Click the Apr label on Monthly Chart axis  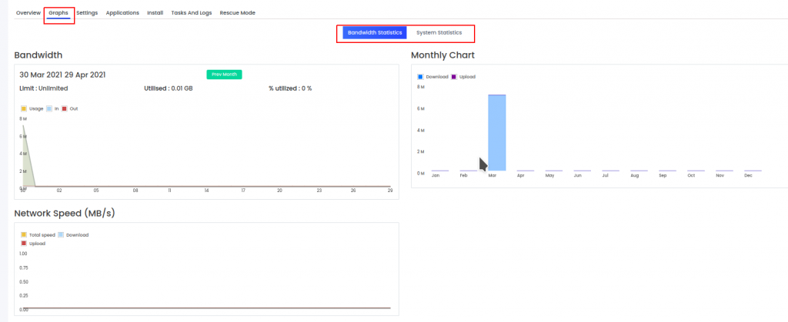[x=521, y=176]
